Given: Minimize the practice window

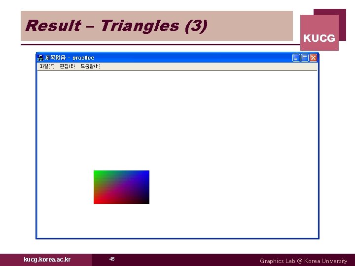Looking at the screenshot, I should [x=296, y=58].
